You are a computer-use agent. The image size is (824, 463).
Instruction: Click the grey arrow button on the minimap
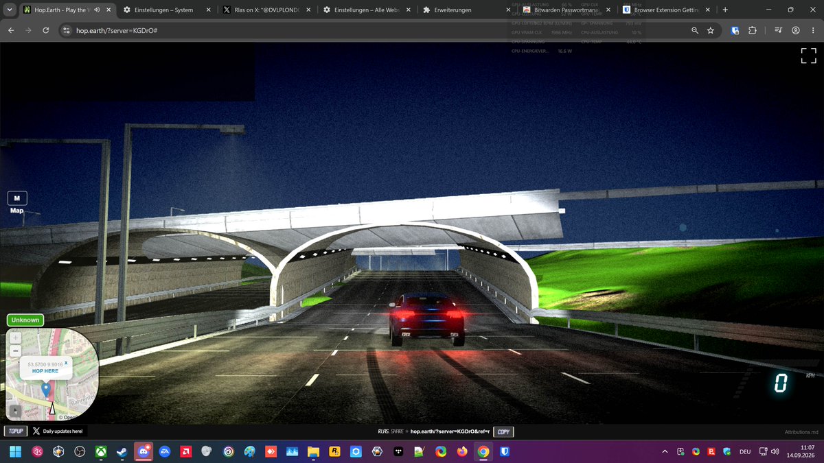(15, 410)
